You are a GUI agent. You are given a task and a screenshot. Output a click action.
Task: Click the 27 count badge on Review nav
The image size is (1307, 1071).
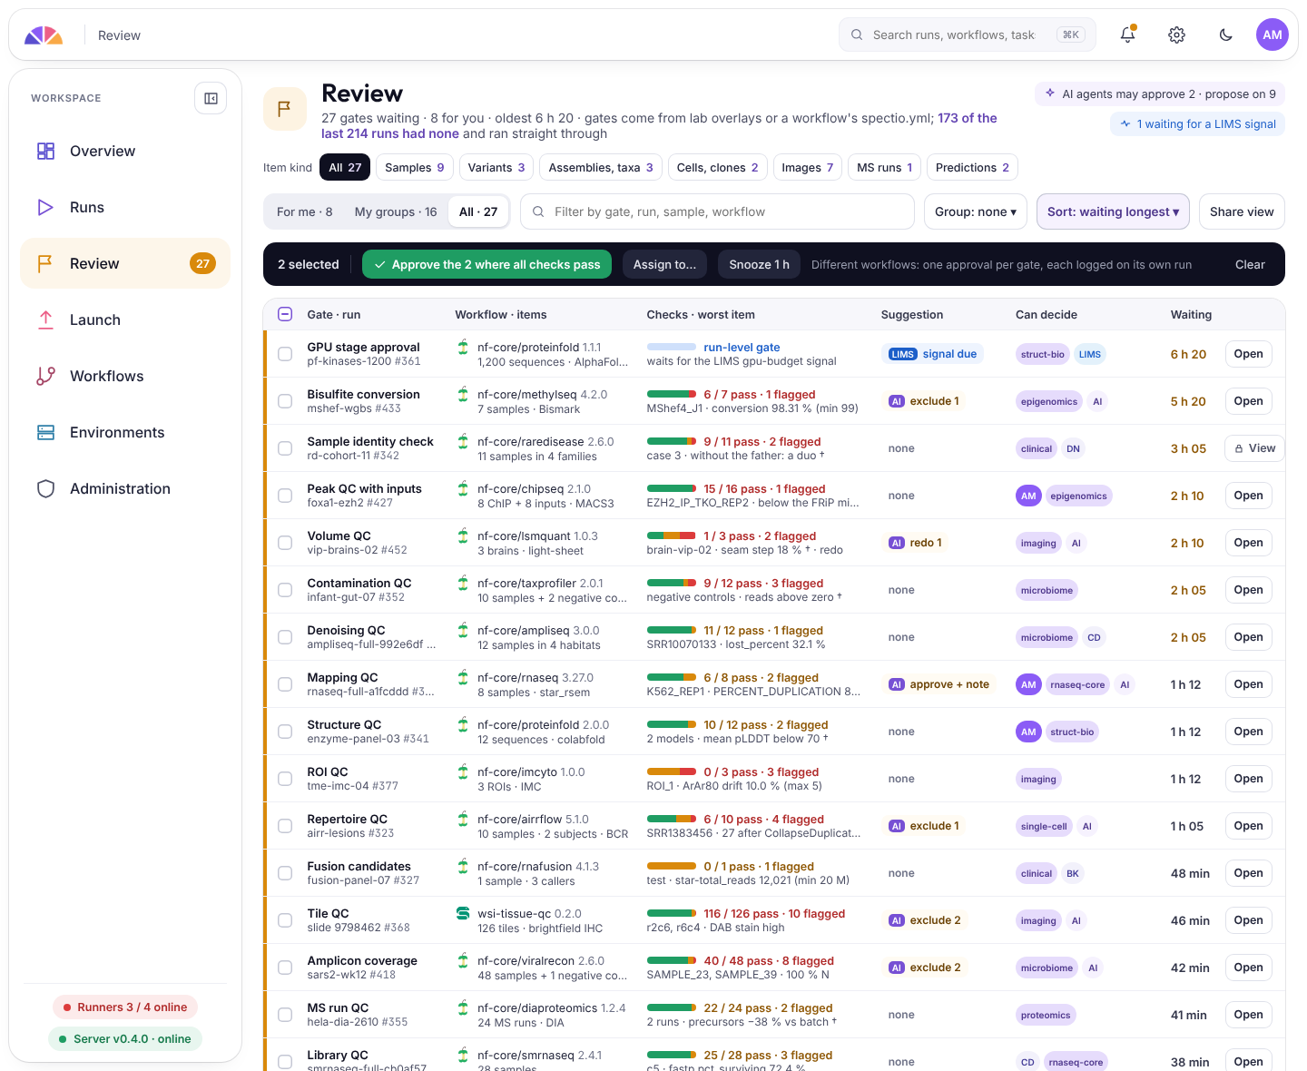click(x=202, y=263)
